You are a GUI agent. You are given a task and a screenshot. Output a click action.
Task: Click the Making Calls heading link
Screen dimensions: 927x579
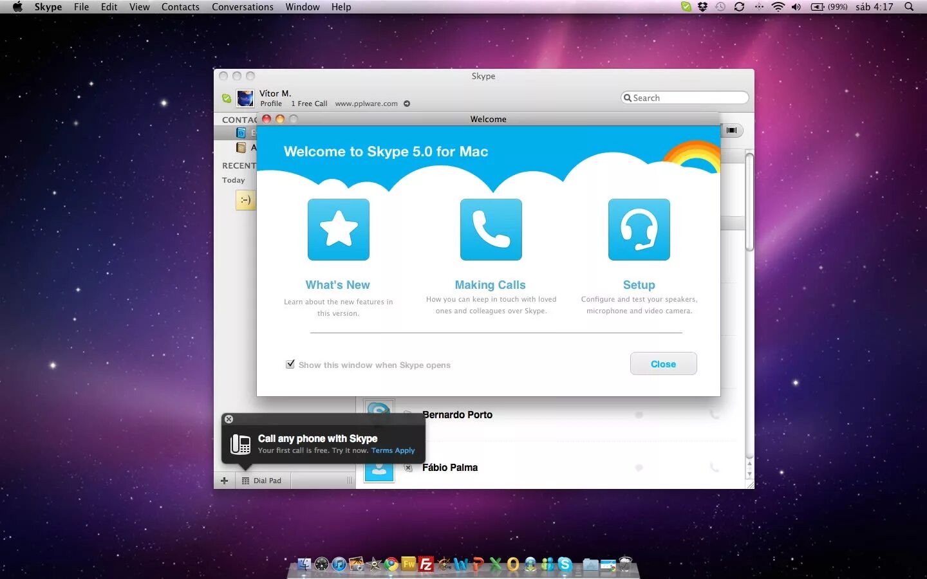[491, 285]
